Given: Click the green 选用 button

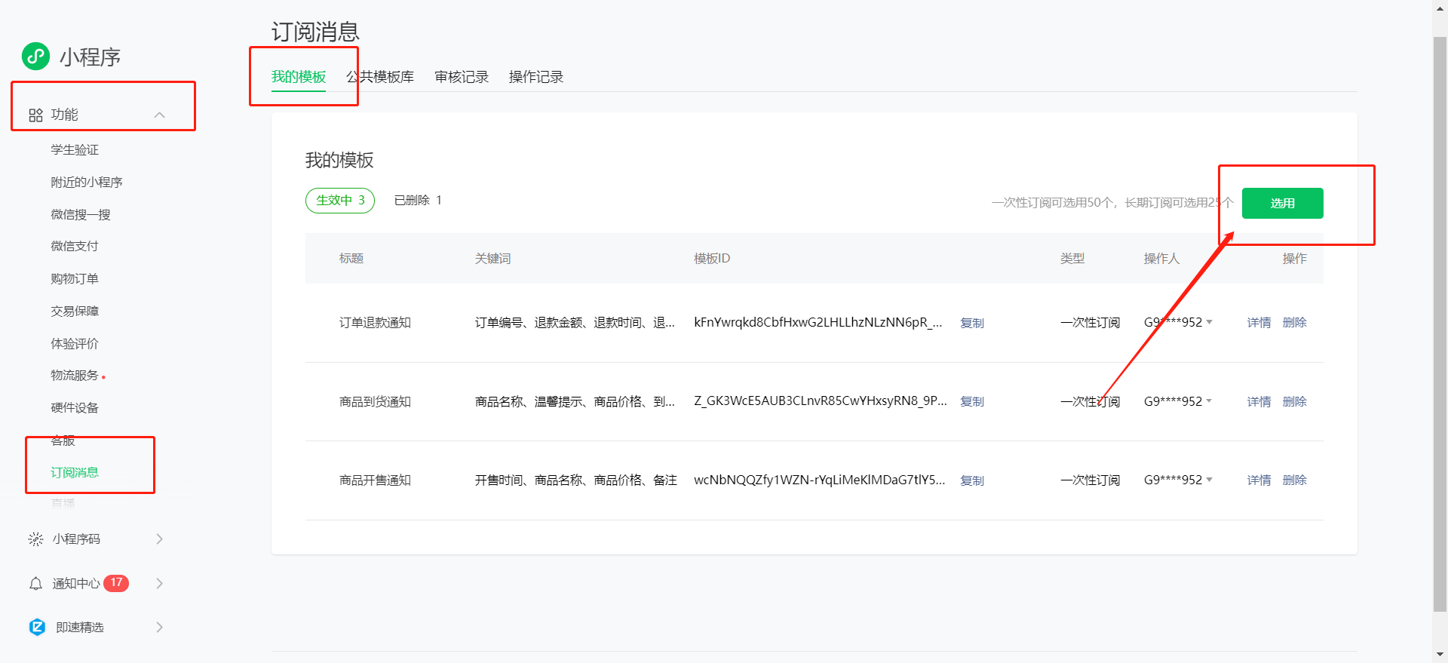Looking at the screenshot, I should click(1282, 204).
